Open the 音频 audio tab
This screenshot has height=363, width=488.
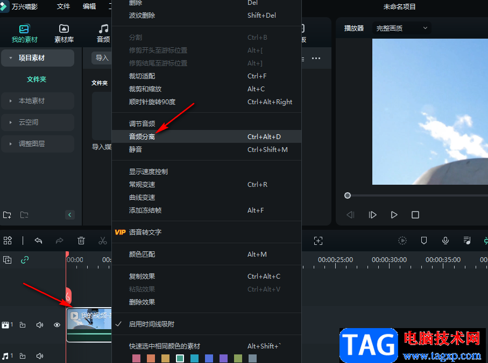point(103,33)
